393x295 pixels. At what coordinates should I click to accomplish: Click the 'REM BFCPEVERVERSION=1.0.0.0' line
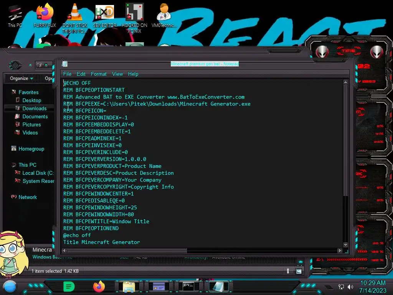[104, 159]
